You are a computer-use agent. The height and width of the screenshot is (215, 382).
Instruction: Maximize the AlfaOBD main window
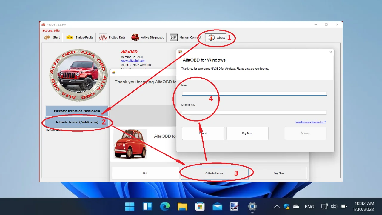326,24
